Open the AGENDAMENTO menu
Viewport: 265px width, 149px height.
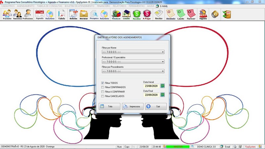(x=26, y=6)
